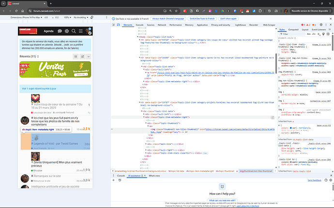Click Don't show again button
Screen dimensions: 334x208
pos(228,19)
